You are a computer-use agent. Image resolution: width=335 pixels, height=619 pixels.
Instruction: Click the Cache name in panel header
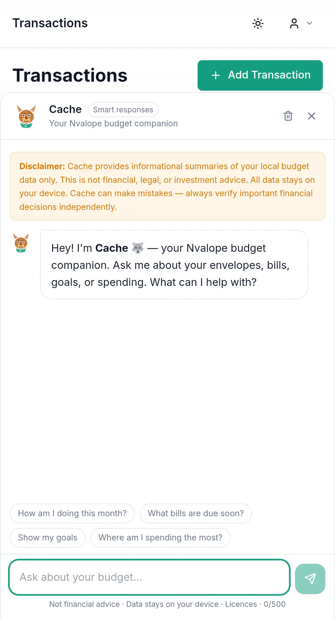[65, 109]
